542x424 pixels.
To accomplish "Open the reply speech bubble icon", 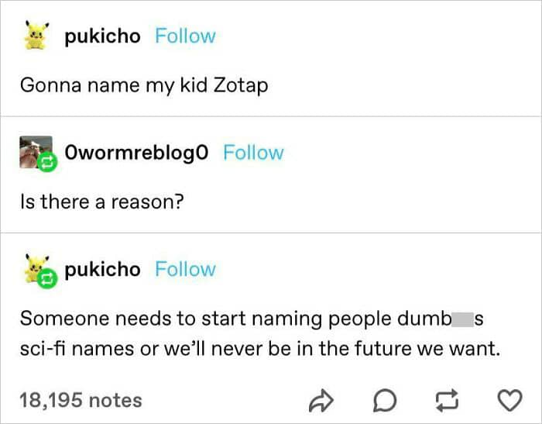I will 384,401.
